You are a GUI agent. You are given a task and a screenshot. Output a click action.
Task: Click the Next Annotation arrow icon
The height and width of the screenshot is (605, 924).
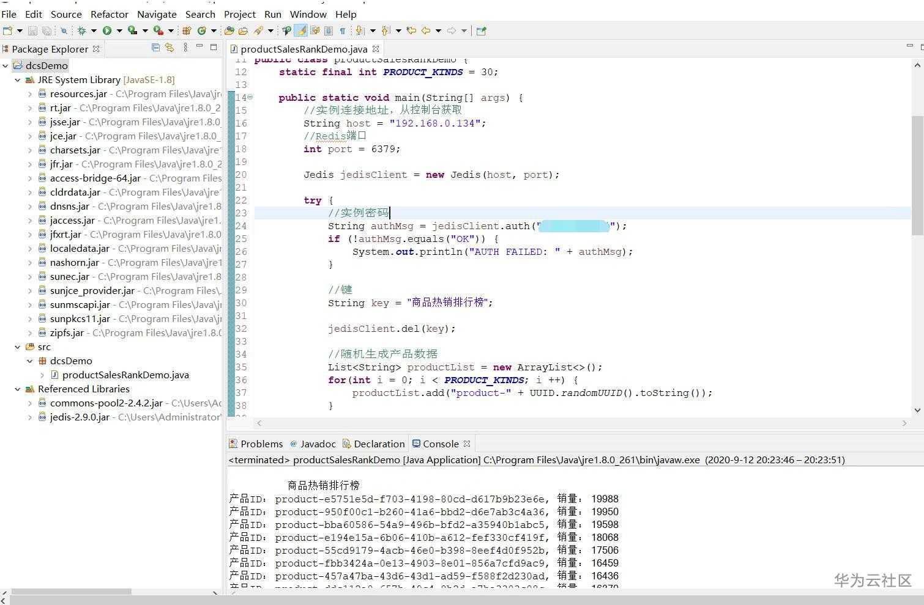(359, 31)
